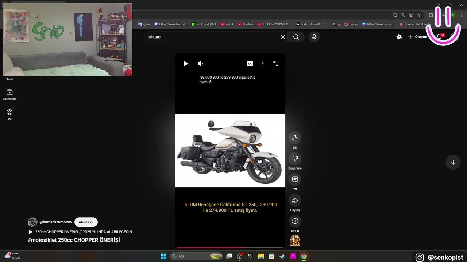Open Microsoft Store from taskbar
Image resolution: width=467 pixels, height=262 pixels.
[x=271, y=256]
